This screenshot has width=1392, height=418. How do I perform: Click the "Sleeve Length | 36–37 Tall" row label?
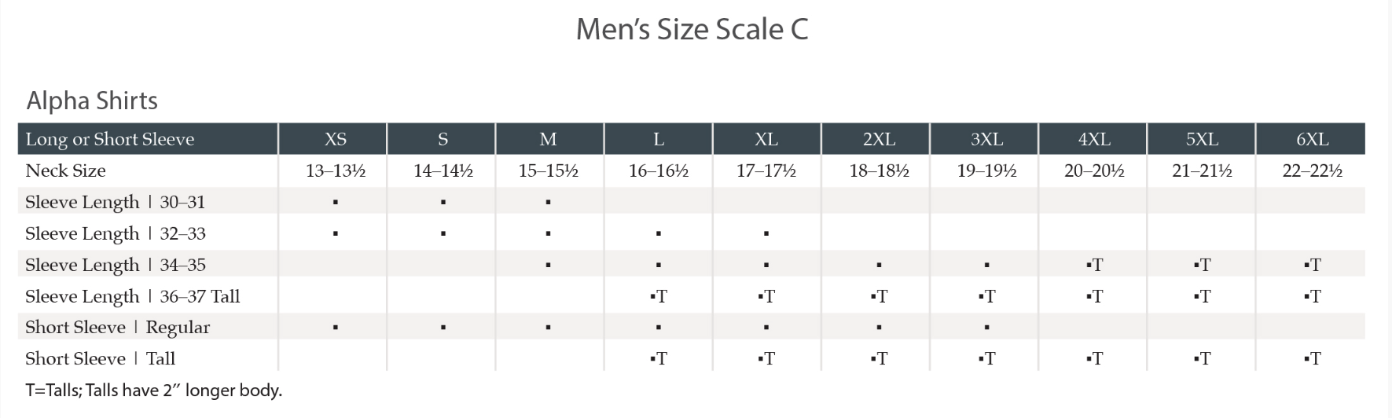[x=133, y=296]
